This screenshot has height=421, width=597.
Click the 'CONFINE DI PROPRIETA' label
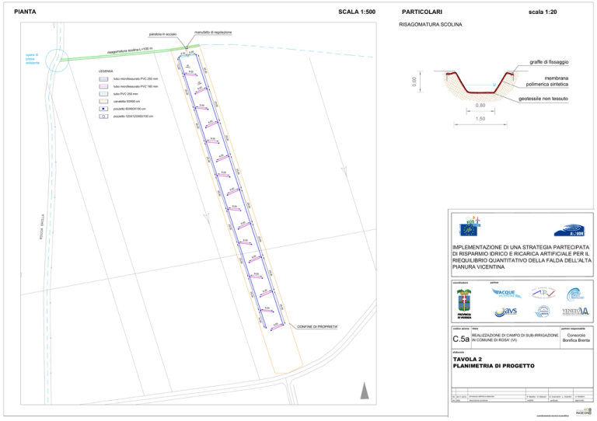316,327
